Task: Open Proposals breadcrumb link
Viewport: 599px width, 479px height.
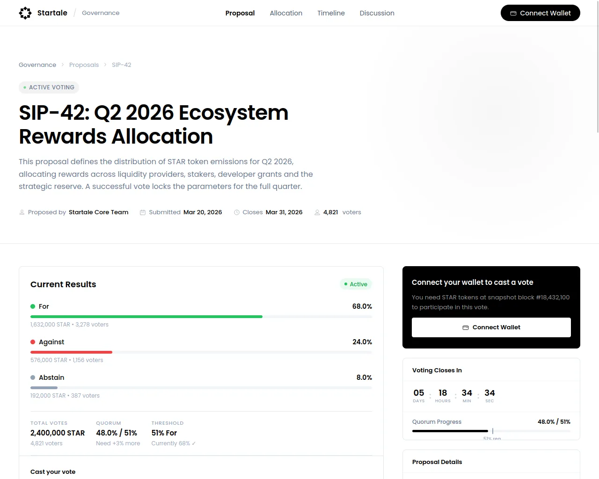Action: pos(84,65)
